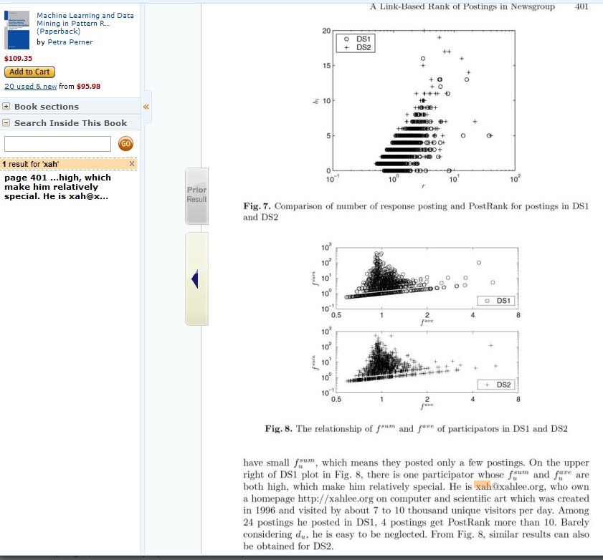Click the book cover thumbnail
This screenshot has width=603, height=560.
(17, 29)
